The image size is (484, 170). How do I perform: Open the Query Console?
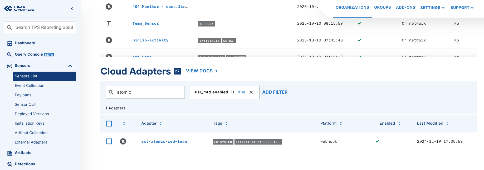(x=29, y=54)
